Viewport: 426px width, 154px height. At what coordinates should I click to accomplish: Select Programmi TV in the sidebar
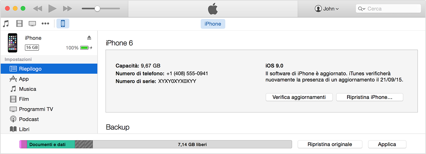point(49,109)
